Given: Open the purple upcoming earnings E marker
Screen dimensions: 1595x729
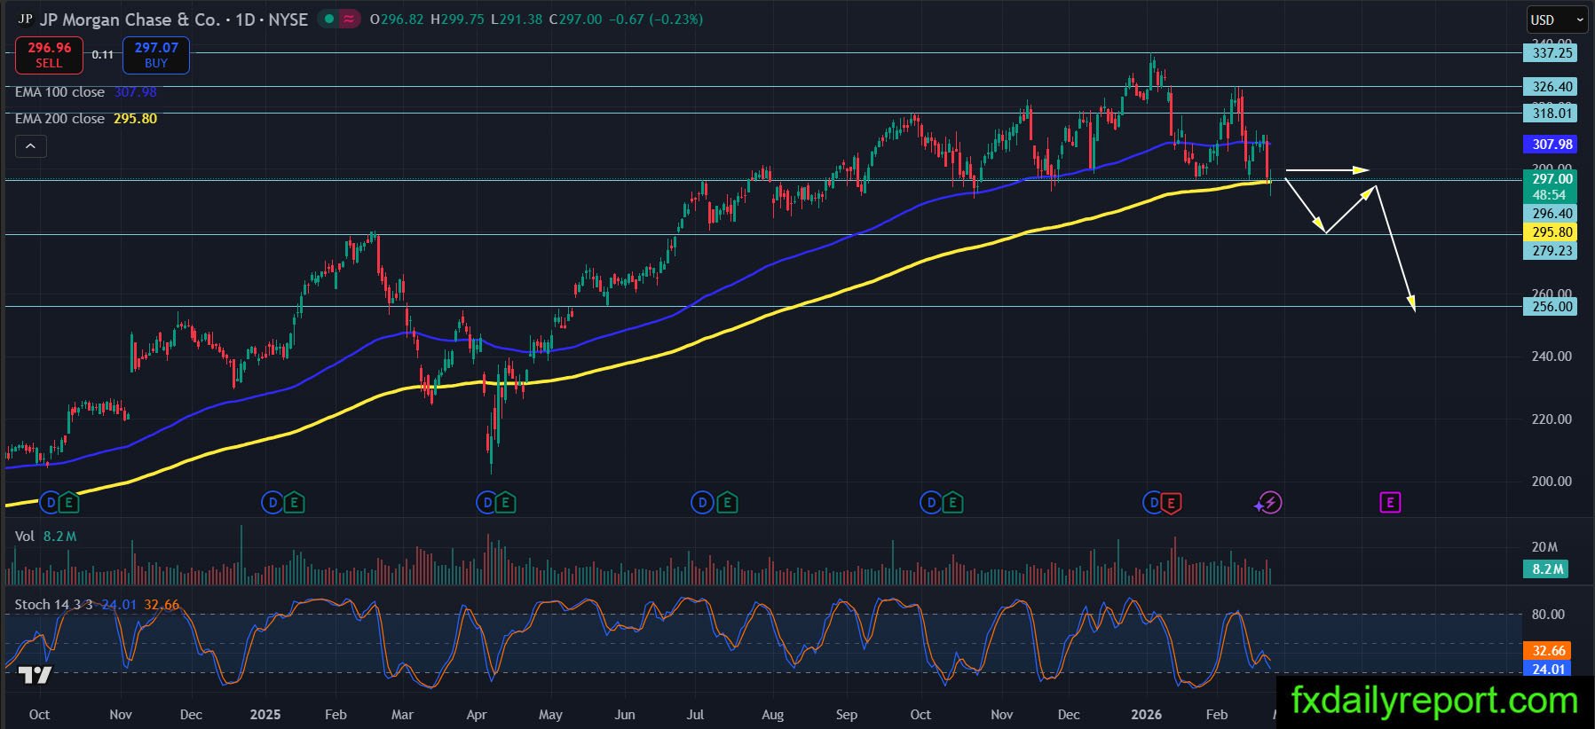Looking at the screenshot, I should coord(1390,503).
